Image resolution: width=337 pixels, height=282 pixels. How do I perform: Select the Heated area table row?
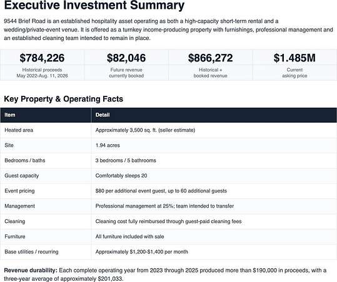[169, 130]
